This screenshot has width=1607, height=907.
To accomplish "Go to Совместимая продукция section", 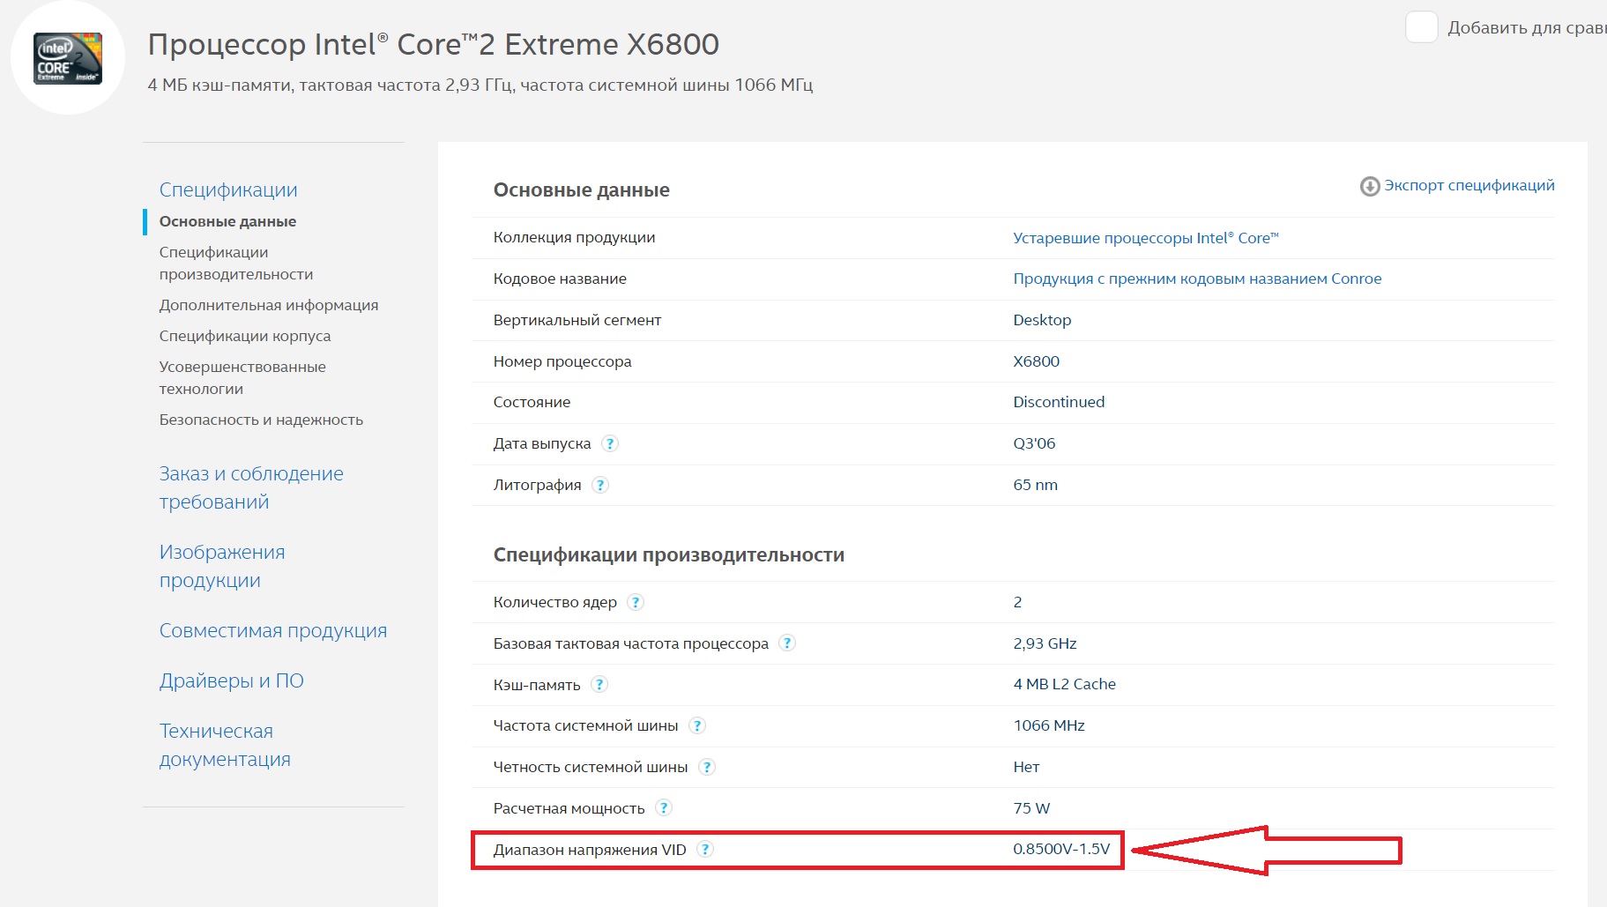I will tap(273, 630).
